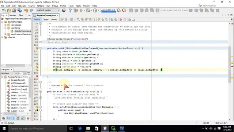Click the Navigator filter panel icon beside Members
Screen dimensions: 234x132
coord(29,73)
